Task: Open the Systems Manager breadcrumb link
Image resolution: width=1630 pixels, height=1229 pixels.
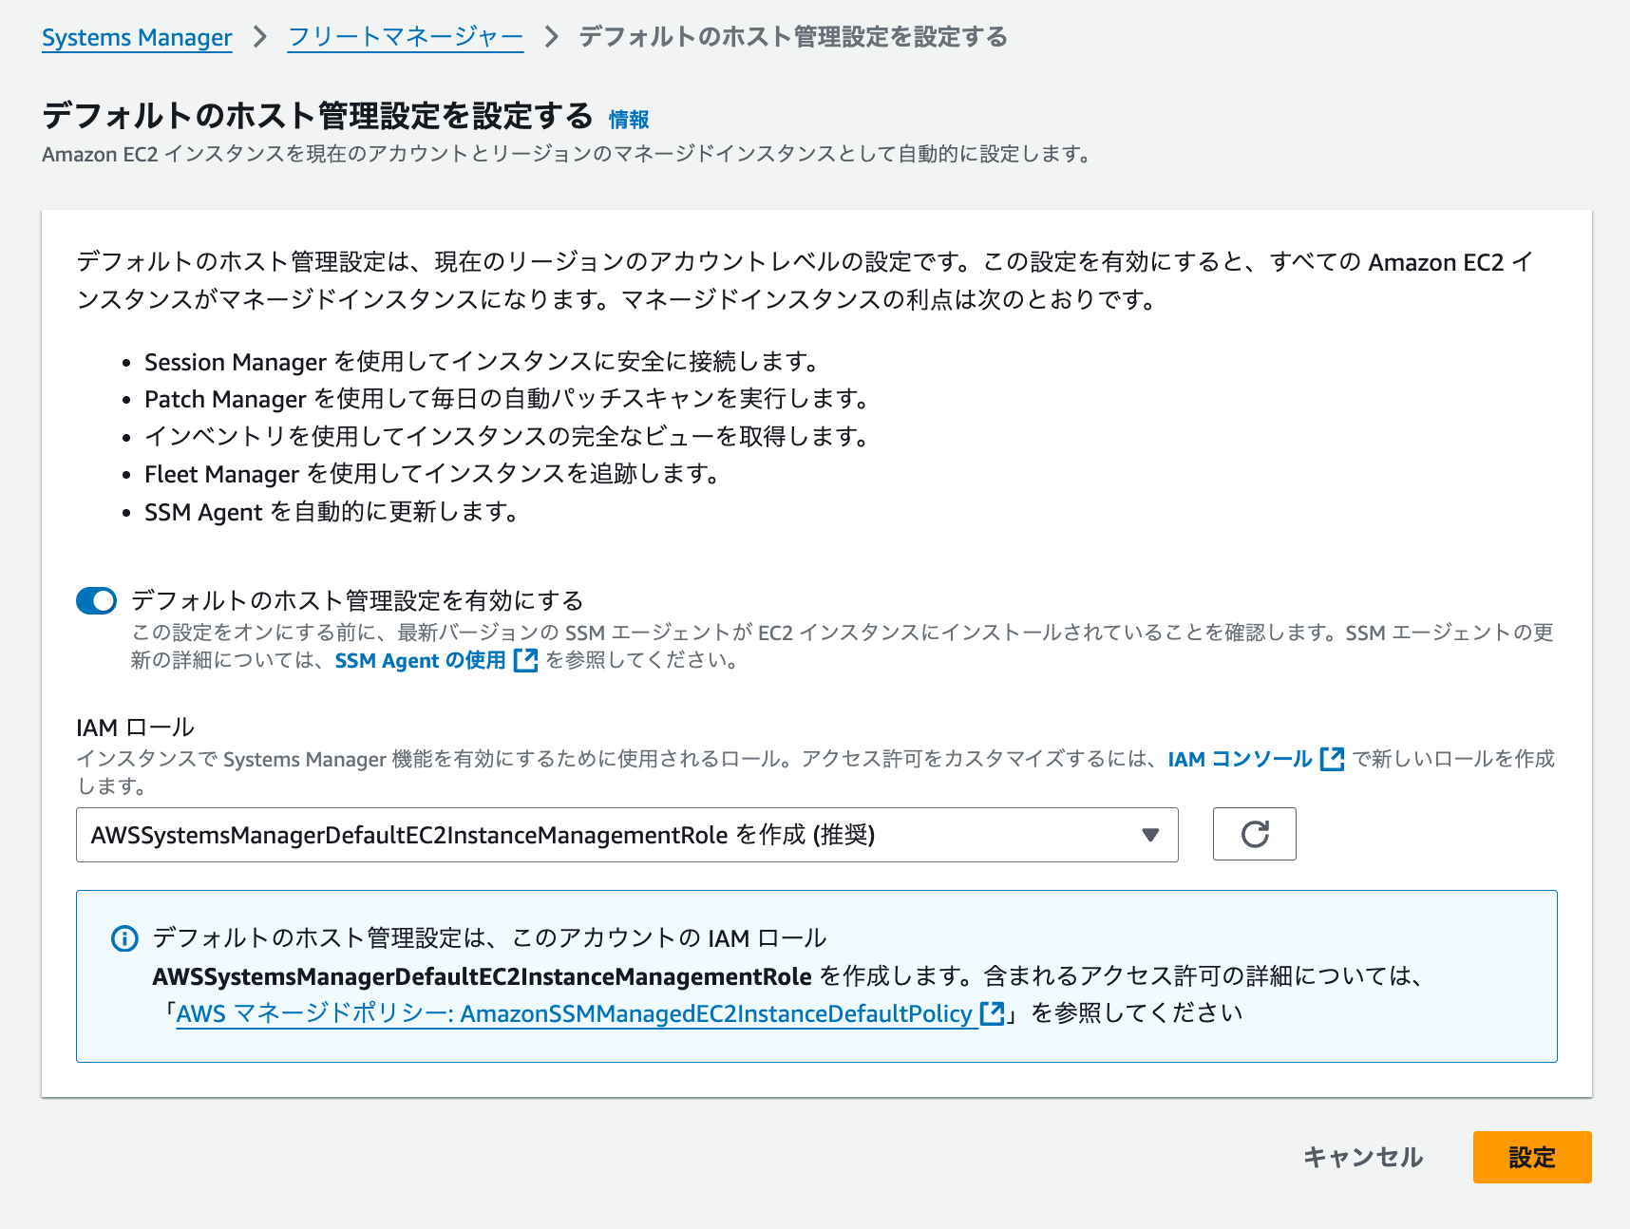Action: tap(137, 37)
